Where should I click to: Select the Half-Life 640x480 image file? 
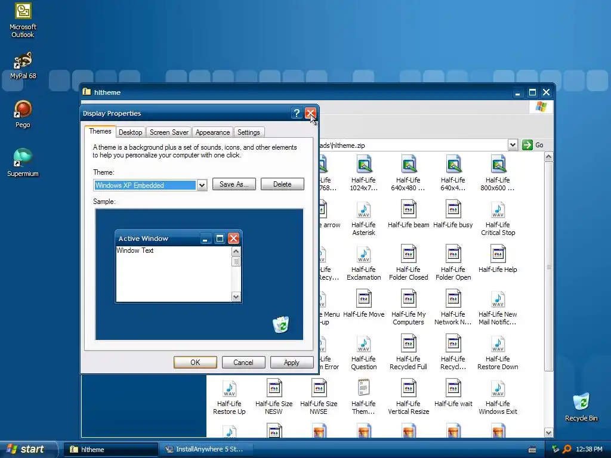408,172
